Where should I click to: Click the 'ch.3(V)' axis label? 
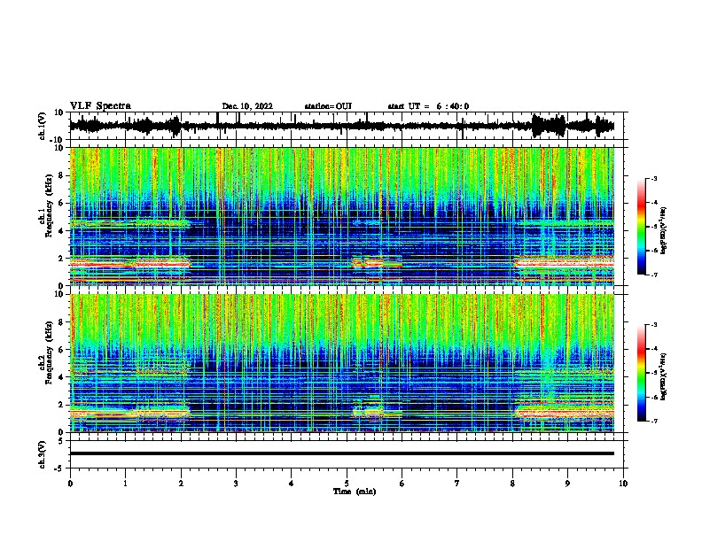(42, 454)
